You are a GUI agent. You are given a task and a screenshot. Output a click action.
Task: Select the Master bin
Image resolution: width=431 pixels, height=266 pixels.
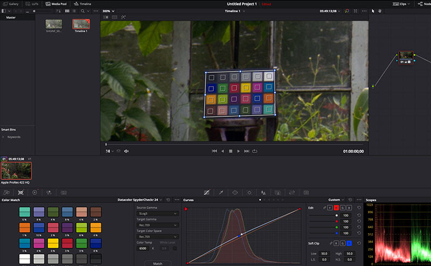11,17
